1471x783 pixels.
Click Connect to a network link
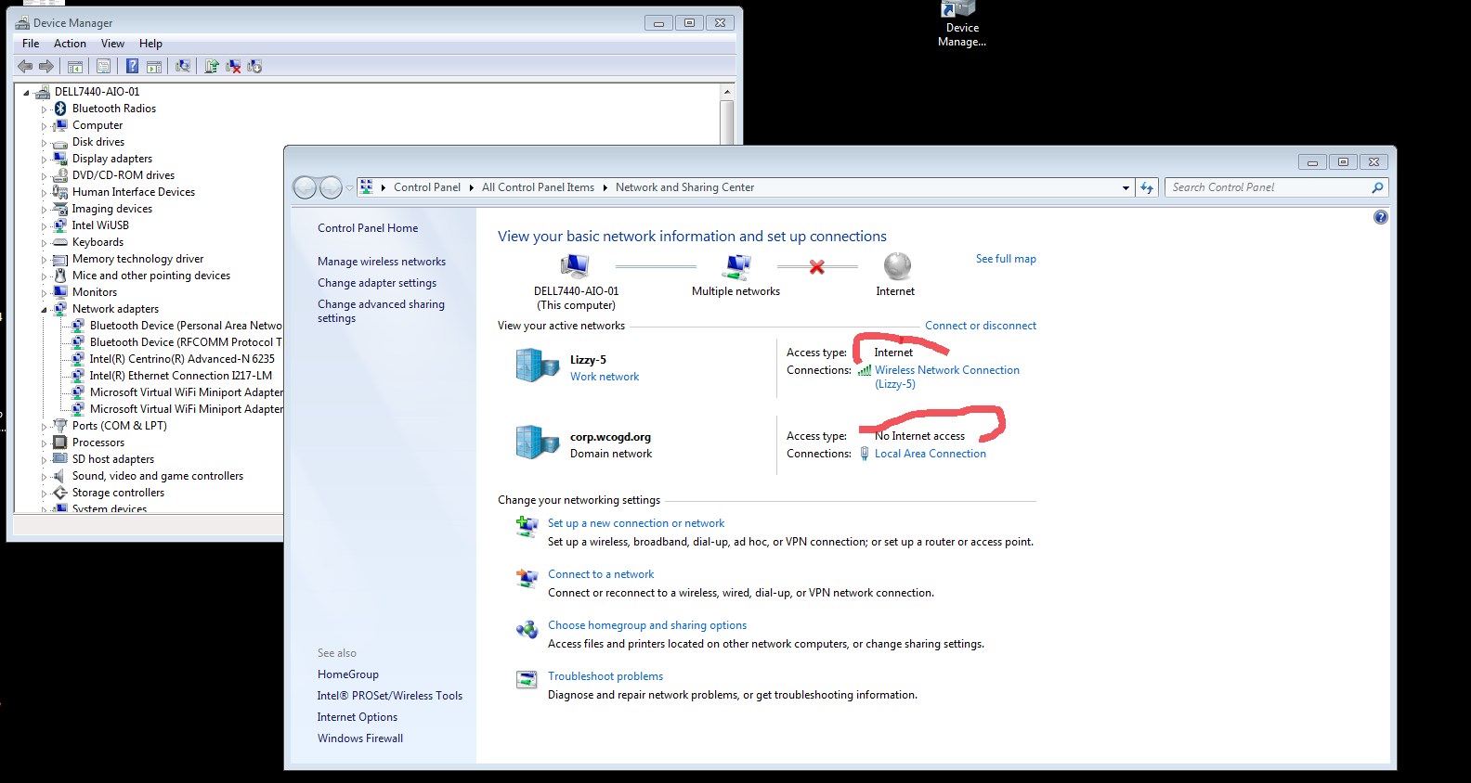tap(601, 574)
